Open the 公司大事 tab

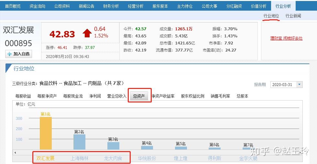[x=210, y=6]
